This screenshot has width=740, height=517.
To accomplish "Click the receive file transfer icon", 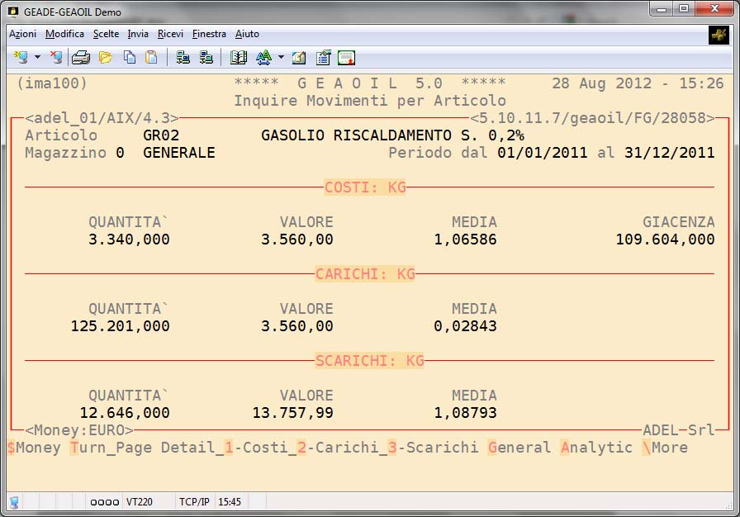I will (206, 58).
